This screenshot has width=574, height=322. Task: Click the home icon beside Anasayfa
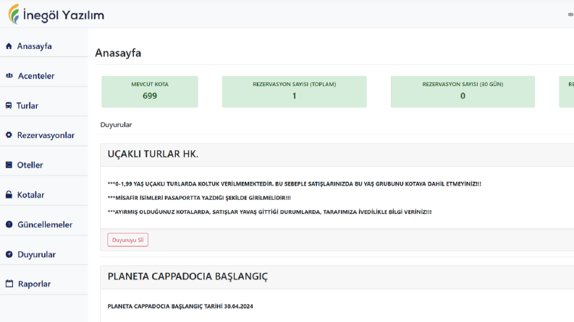[x=9, y=46]
